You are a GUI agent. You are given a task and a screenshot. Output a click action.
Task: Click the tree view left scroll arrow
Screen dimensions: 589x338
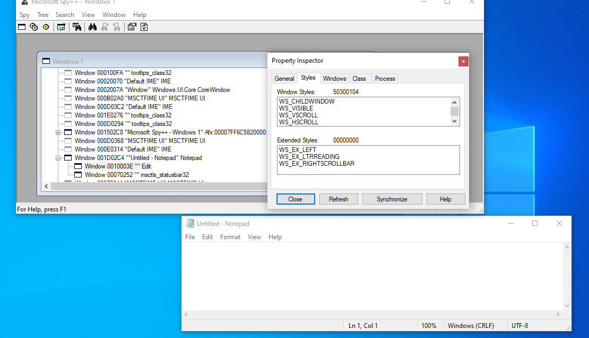pos(46,187)
